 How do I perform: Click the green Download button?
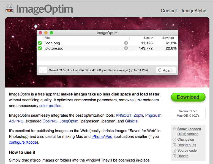pyautogui.click(x=188, y=97)
